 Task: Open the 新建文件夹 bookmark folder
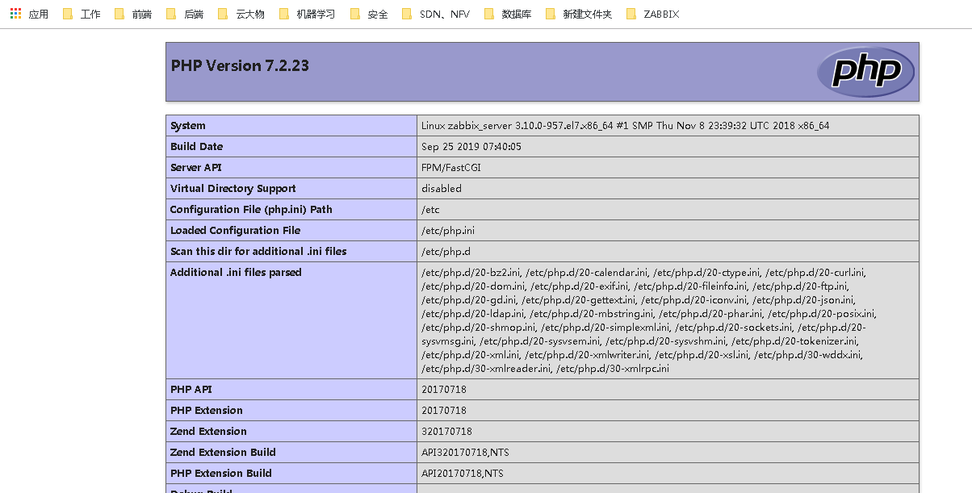coord(579,14)
